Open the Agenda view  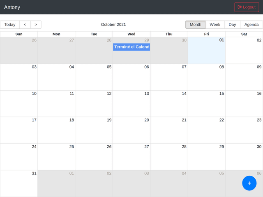pos(251,25)
